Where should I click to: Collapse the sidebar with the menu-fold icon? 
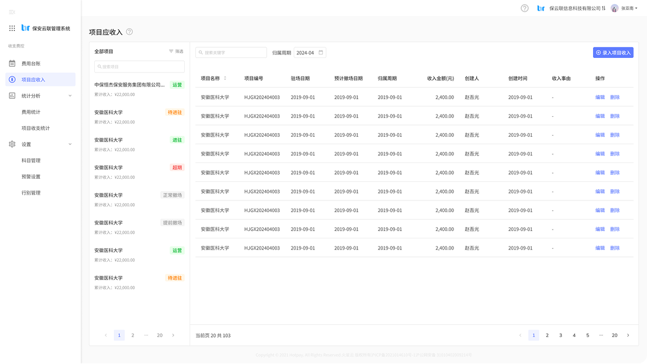click(12, 12)
